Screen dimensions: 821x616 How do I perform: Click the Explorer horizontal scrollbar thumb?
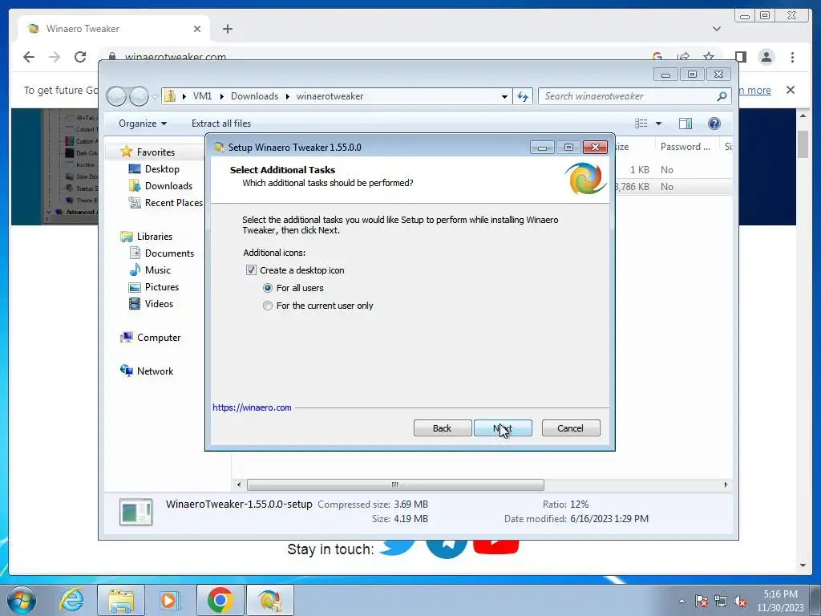tap(395, 484)
